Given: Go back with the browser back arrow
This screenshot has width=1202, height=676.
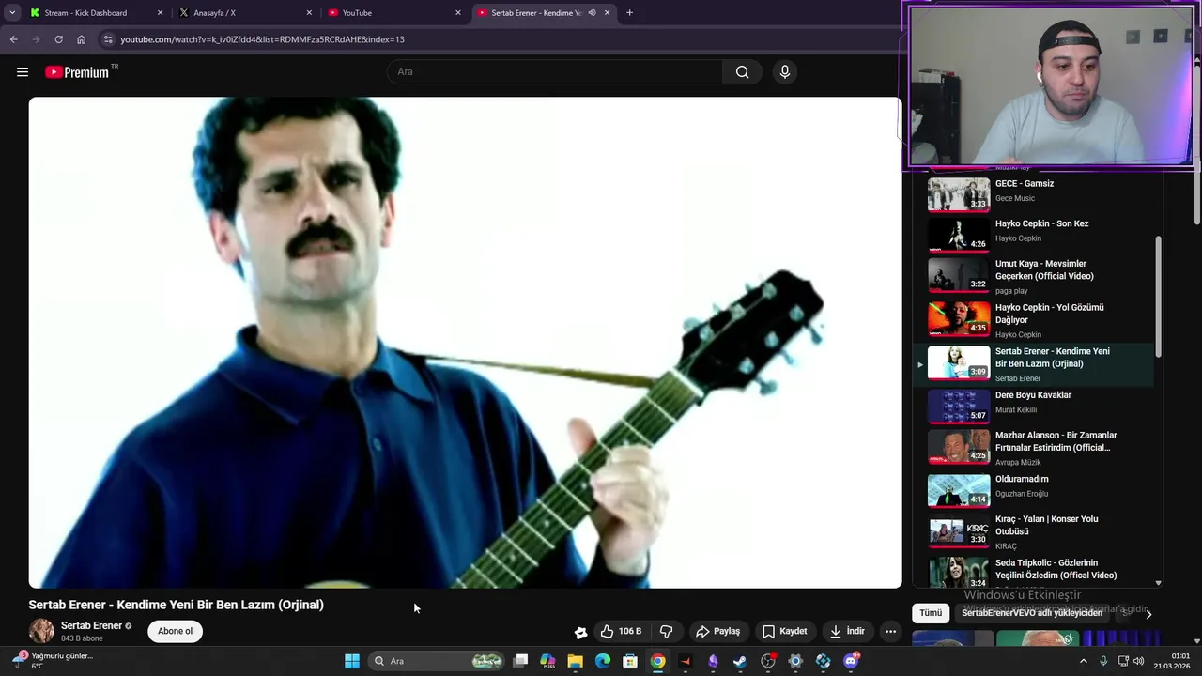Looking at the screenshot, I should [13, 39].
